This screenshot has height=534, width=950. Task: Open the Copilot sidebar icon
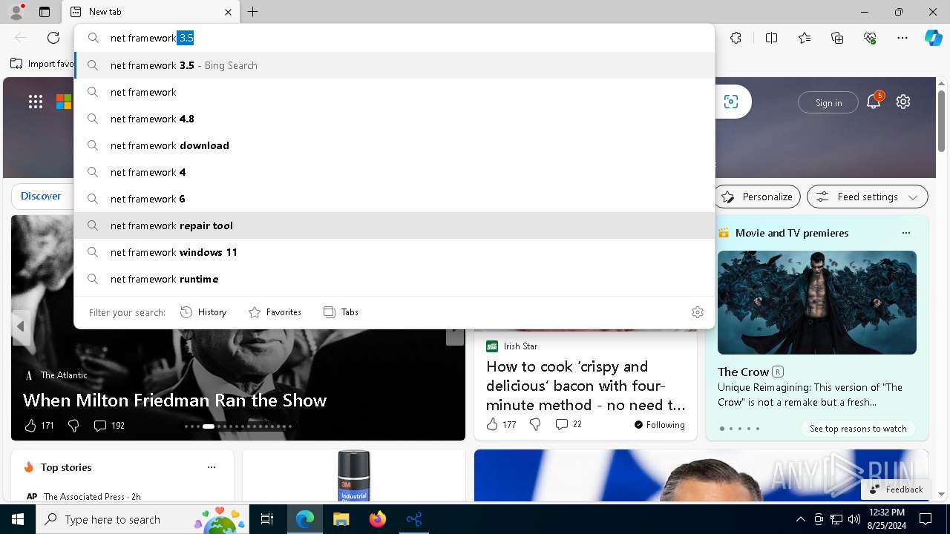click(933, 38)
